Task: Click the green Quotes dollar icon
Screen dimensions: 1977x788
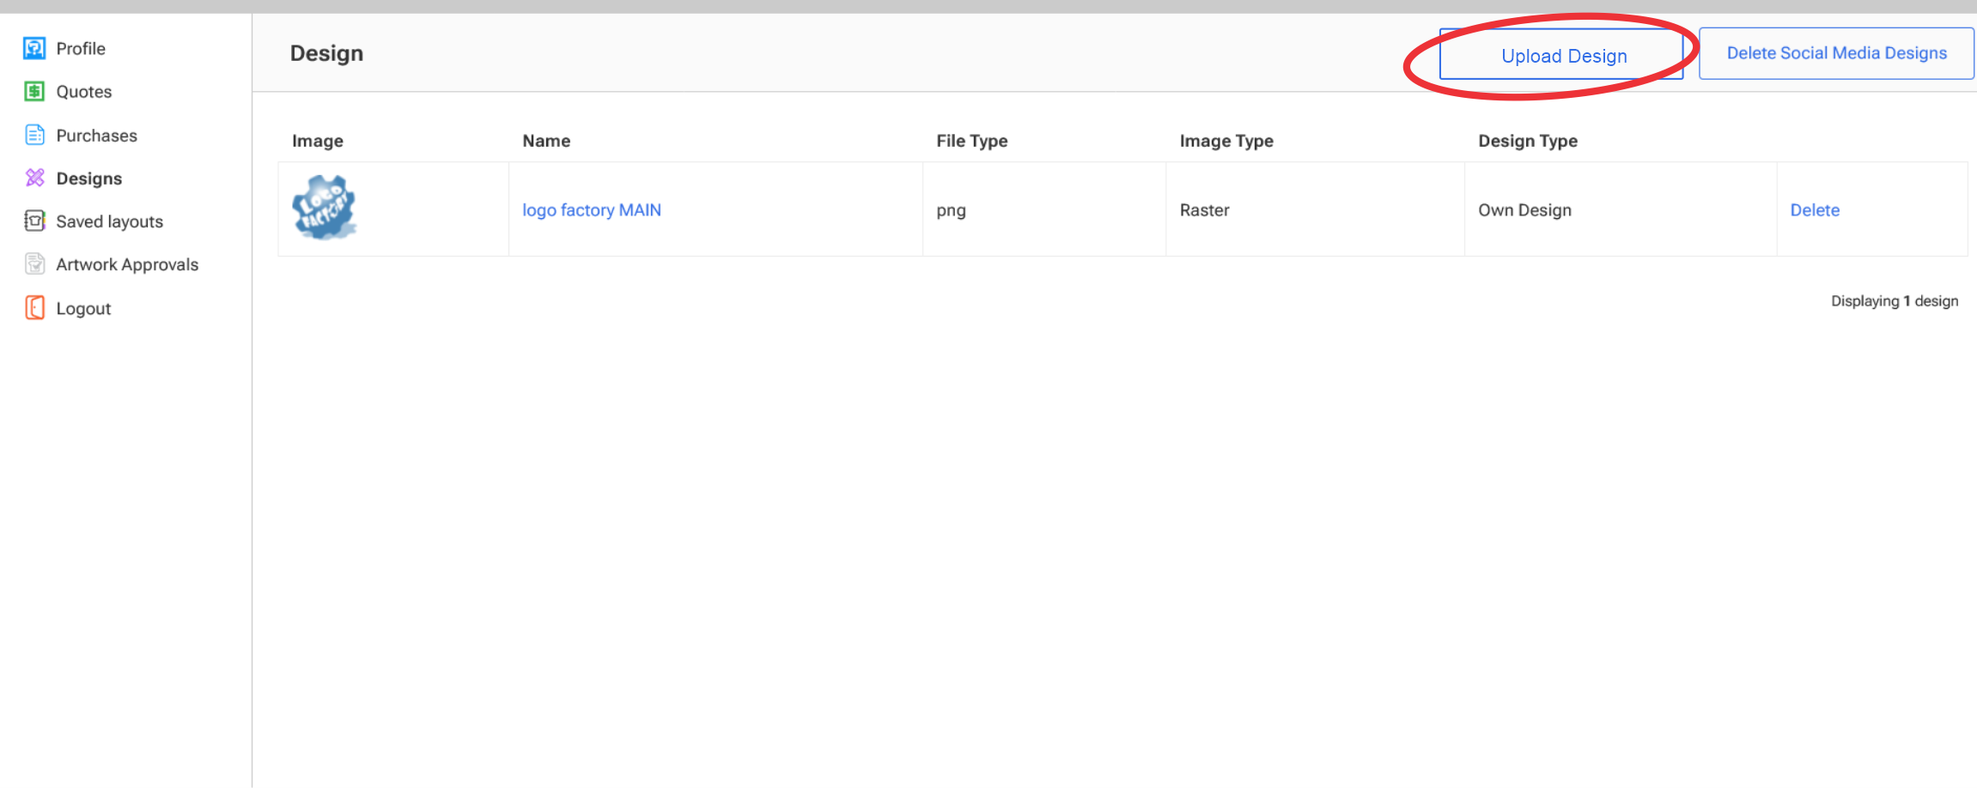Action: 34,92
